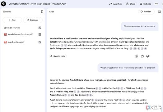Open source avadh_miliana.pdf

(16, 42)
